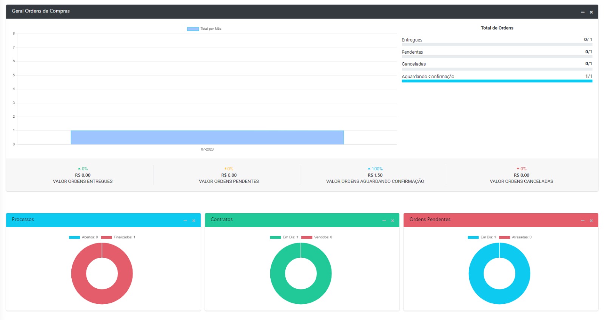Toggle the Abertos legend in Processos

[83, 237]
